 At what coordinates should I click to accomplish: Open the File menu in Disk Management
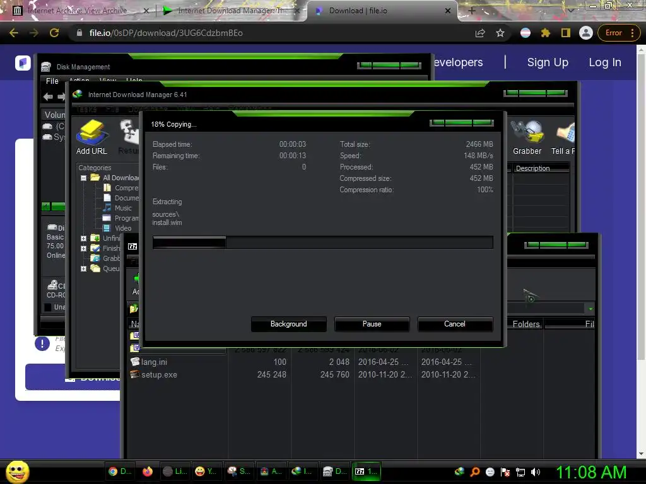[52, 81]
